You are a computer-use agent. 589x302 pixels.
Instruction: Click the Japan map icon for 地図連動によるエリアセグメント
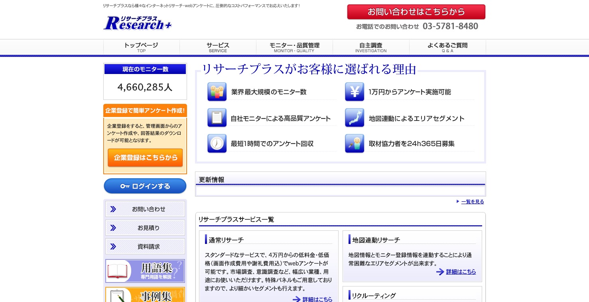pyautogui.click(x=355, y=118)
